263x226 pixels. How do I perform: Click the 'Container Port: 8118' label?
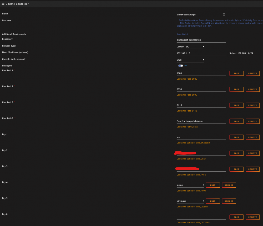pyautogui.click(x=187, y=111)
